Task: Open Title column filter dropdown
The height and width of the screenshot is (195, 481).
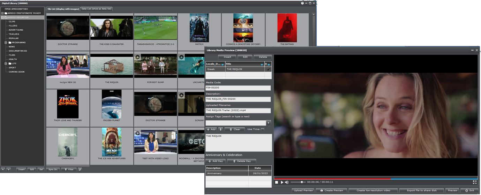Action: pos(262,65)
